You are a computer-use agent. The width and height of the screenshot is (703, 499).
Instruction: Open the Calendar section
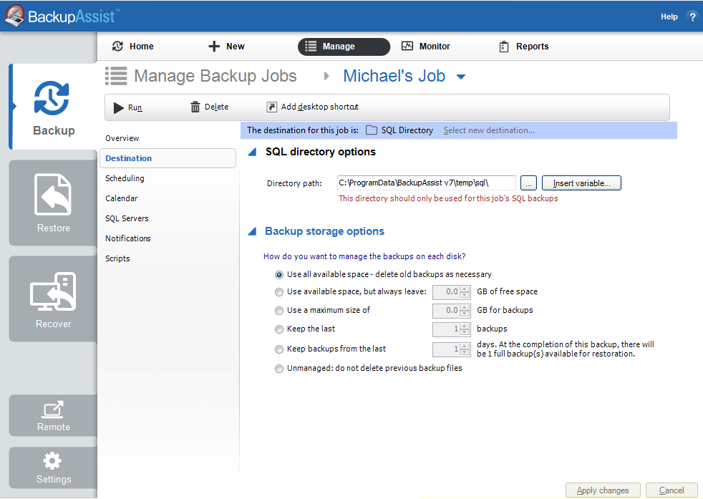pos(121,198)
